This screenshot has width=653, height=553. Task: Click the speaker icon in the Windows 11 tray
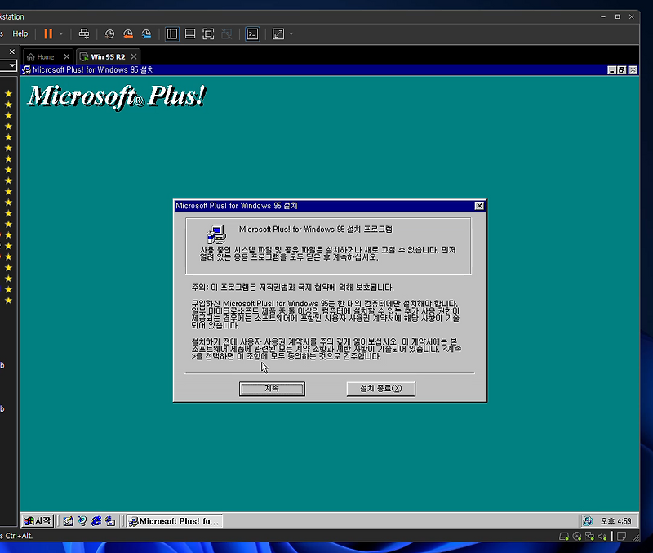[x=602, y=537]
